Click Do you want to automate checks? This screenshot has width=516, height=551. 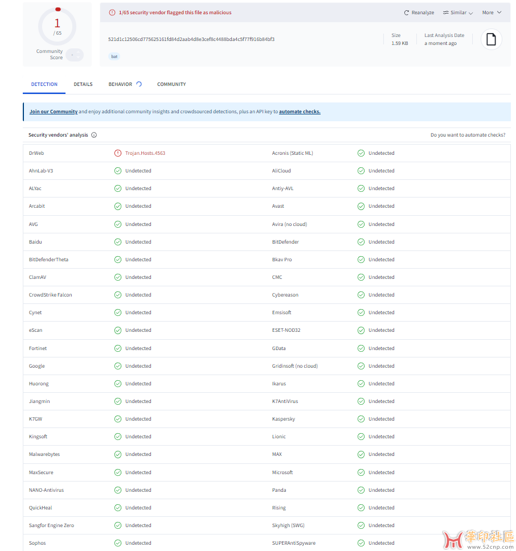click(468, 135)
